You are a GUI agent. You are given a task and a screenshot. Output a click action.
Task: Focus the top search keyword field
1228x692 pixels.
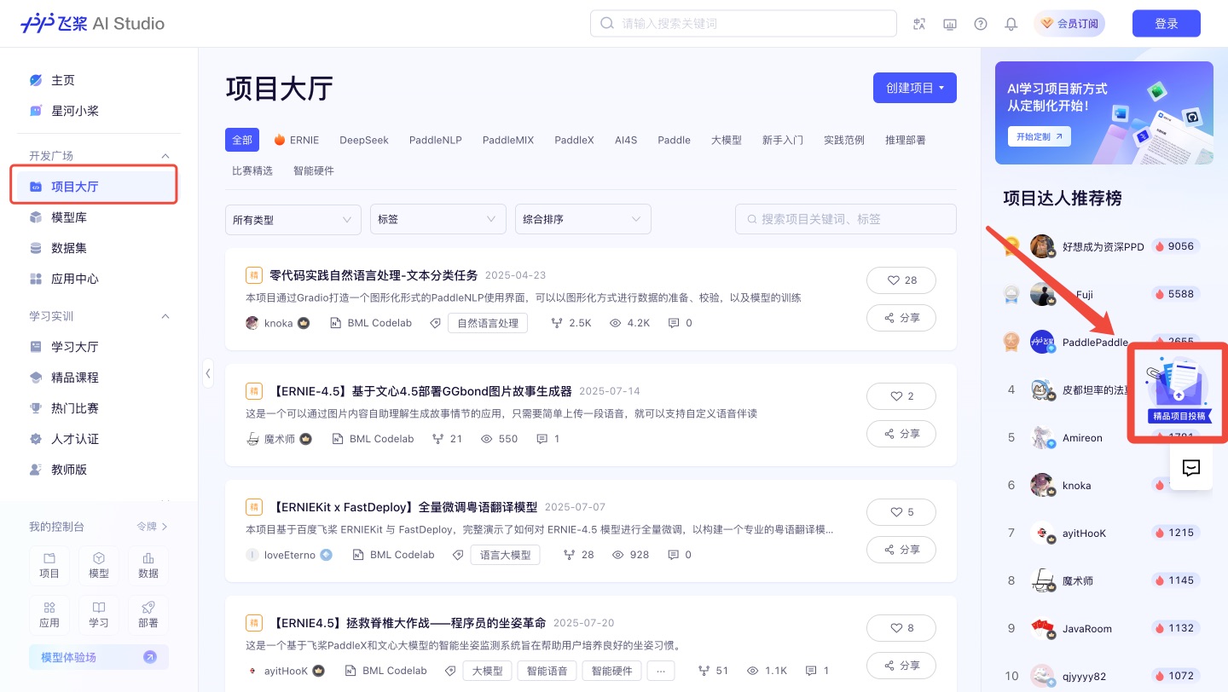click(x=744, y=24)
